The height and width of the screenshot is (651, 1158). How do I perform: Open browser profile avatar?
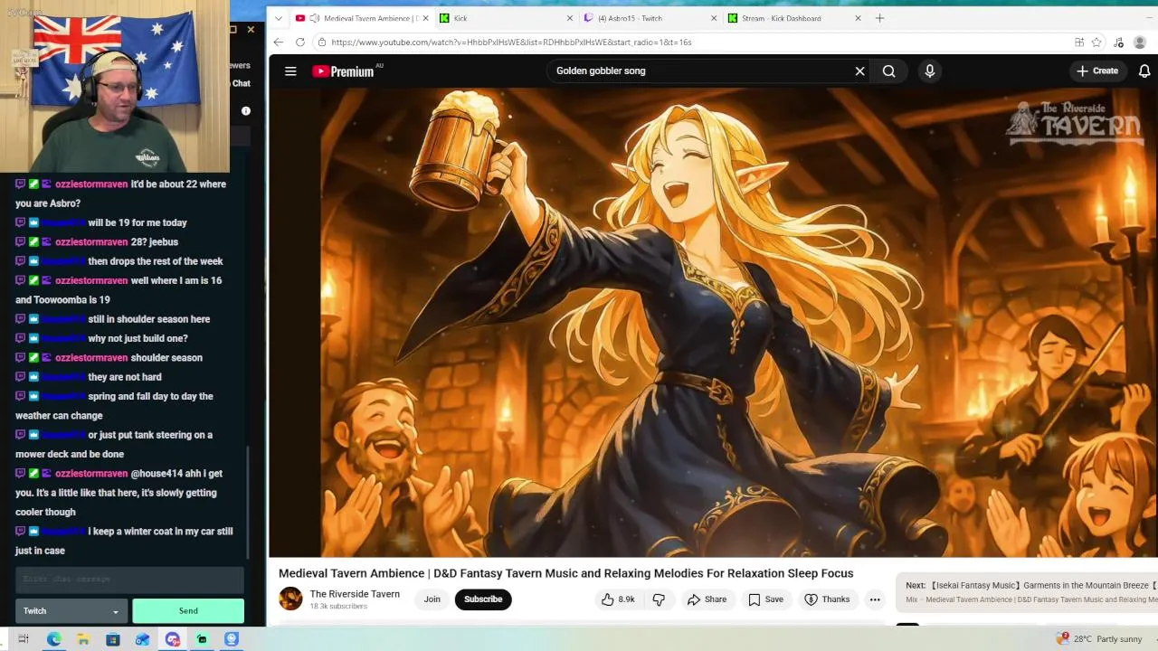point(1140,42)
